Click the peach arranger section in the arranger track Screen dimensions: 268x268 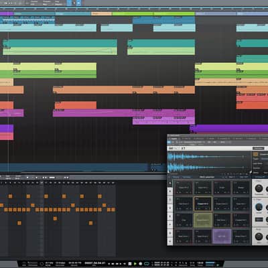(101, 13)
